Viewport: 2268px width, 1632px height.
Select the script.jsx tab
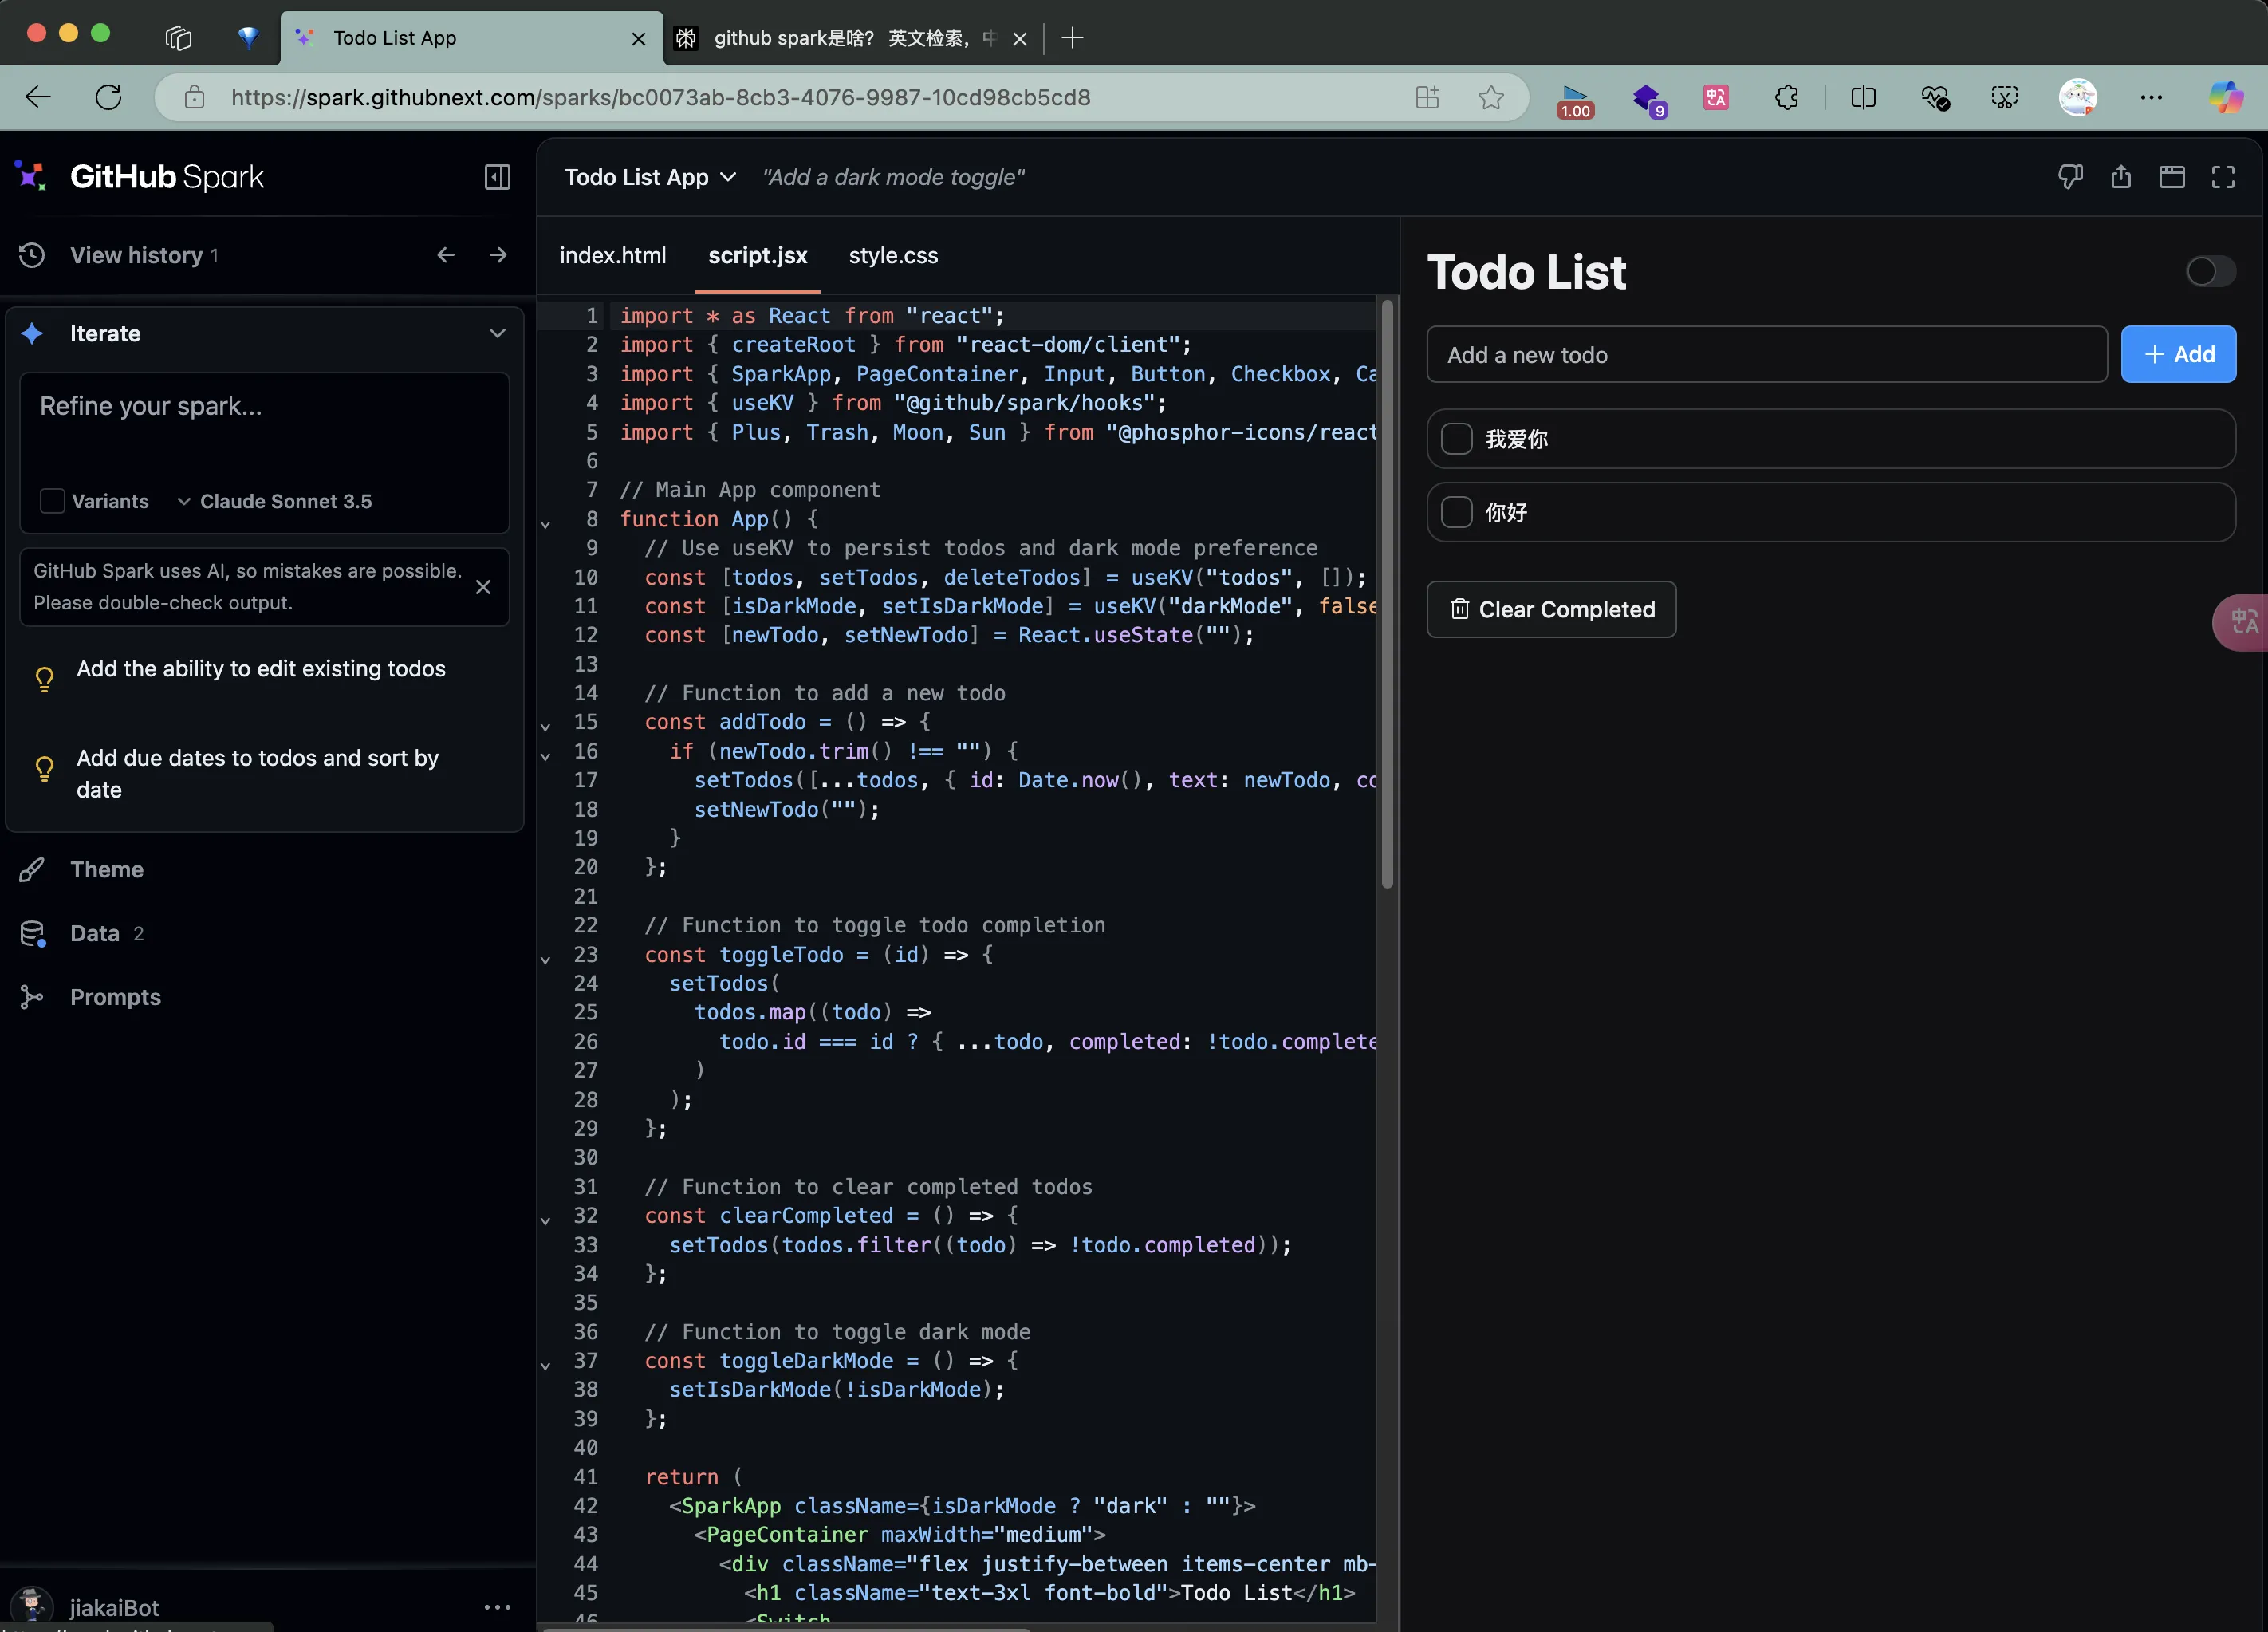click(758, 255)
